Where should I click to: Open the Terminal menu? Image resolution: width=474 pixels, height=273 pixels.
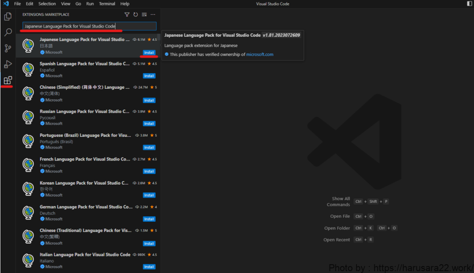[x=107, y=4]
